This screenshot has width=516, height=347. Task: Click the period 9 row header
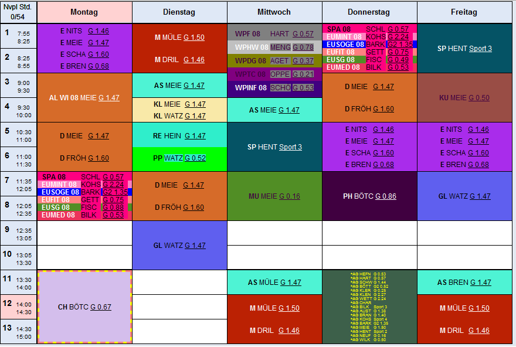coord(19,233)
